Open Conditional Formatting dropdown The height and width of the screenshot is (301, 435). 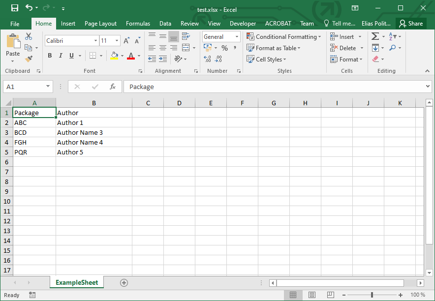click(284, 36)
